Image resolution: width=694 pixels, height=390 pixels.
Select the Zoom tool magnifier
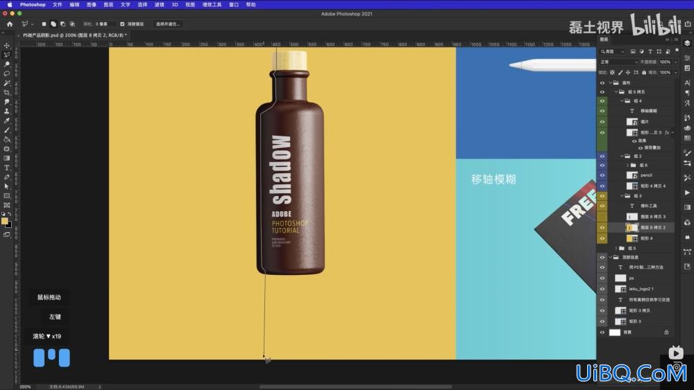7,64
